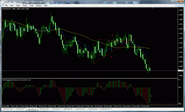Switch to the GBPUSD,Daily chart tab

tap(44, 109)
